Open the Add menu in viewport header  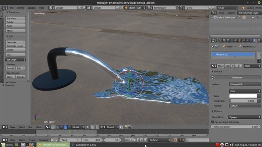click(x=30, y=127)
